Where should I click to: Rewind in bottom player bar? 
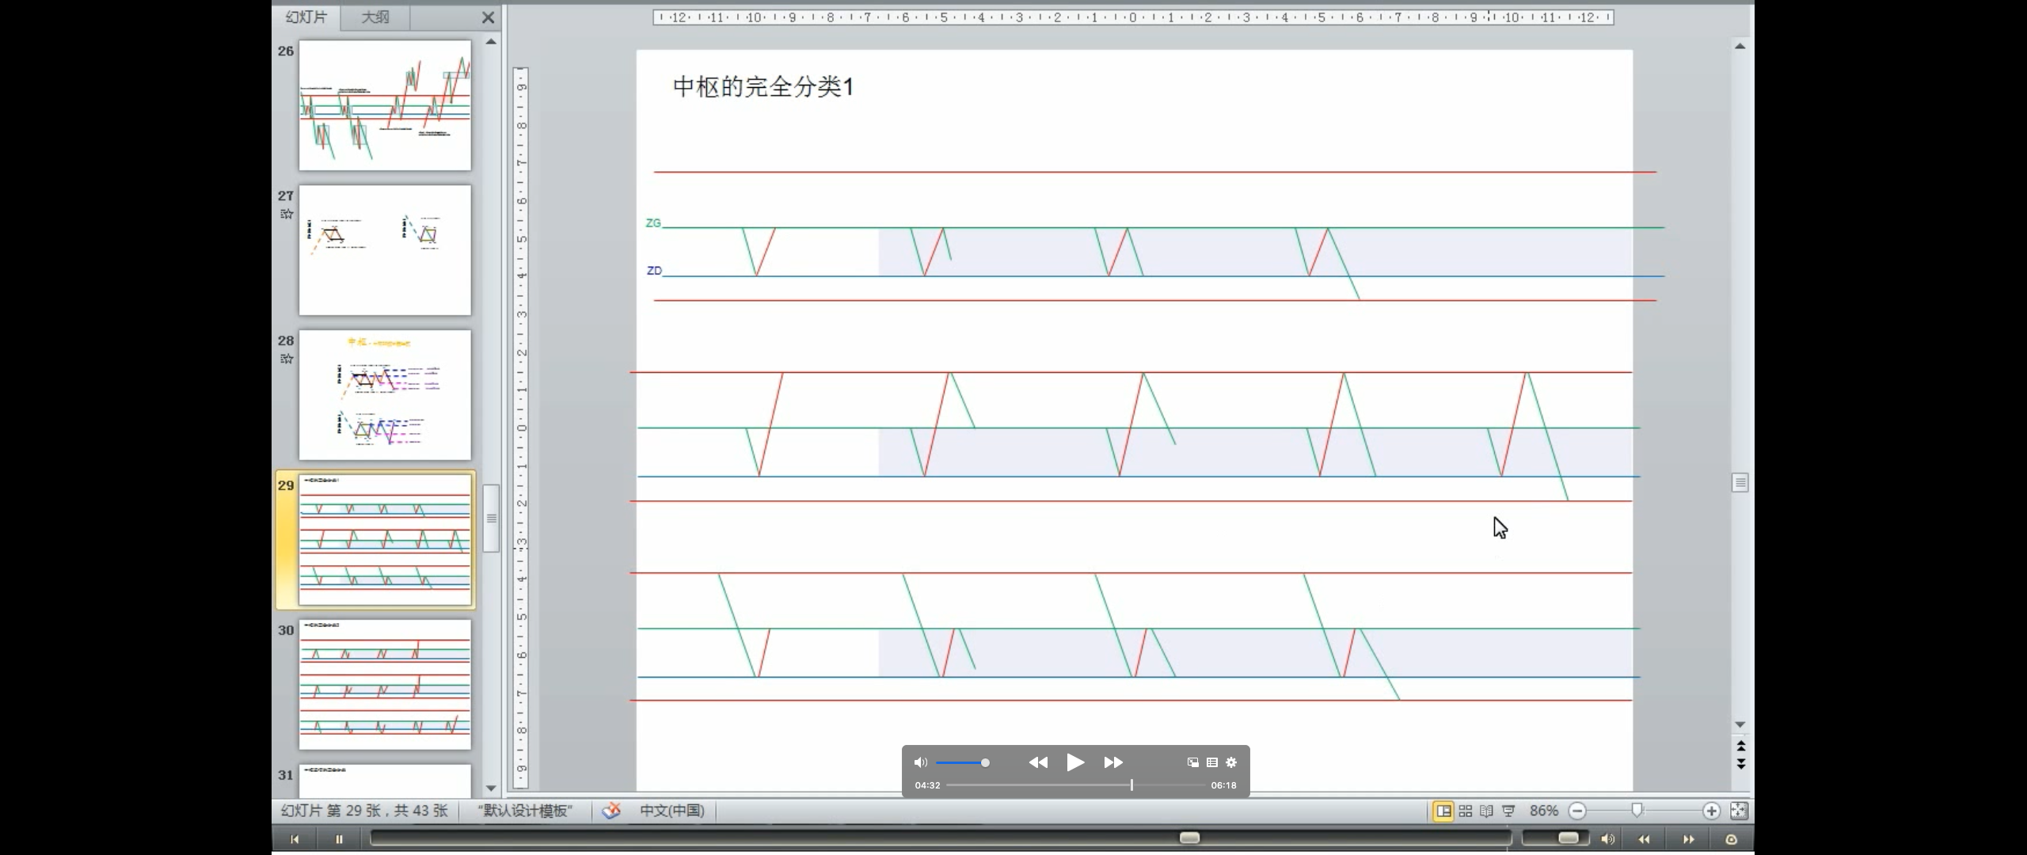coord(1644,839)
